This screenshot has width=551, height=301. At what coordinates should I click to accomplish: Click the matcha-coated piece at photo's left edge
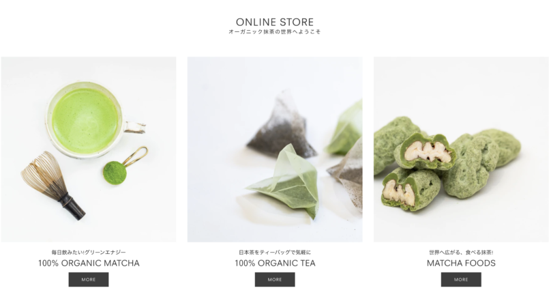click(390, 143)
